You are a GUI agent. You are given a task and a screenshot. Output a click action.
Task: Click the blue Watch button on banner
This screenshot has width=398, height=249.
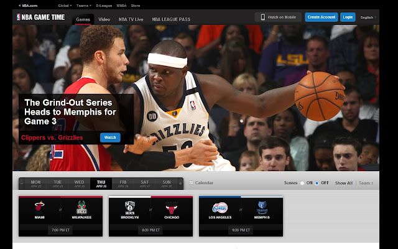pyautogui.click(x=110, y=138)
